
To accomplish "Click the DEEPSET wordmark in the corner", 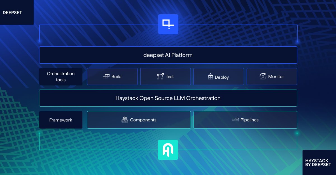I will [12, 12].
